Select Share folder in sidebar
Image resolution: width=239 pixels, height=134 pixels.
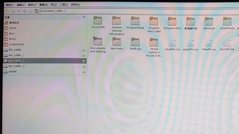coord(45,28)
